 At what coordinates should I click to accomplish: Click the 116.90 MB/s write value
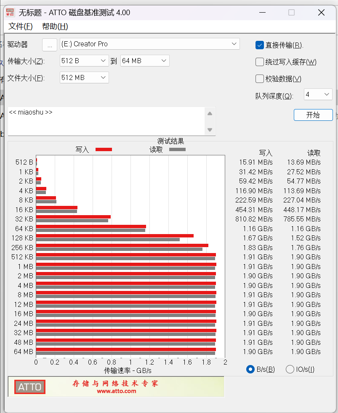point(254,191)
